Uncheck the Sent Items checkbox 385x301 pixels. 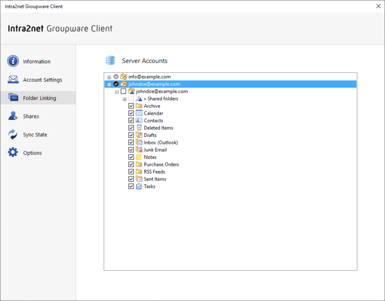click(131, 179)
